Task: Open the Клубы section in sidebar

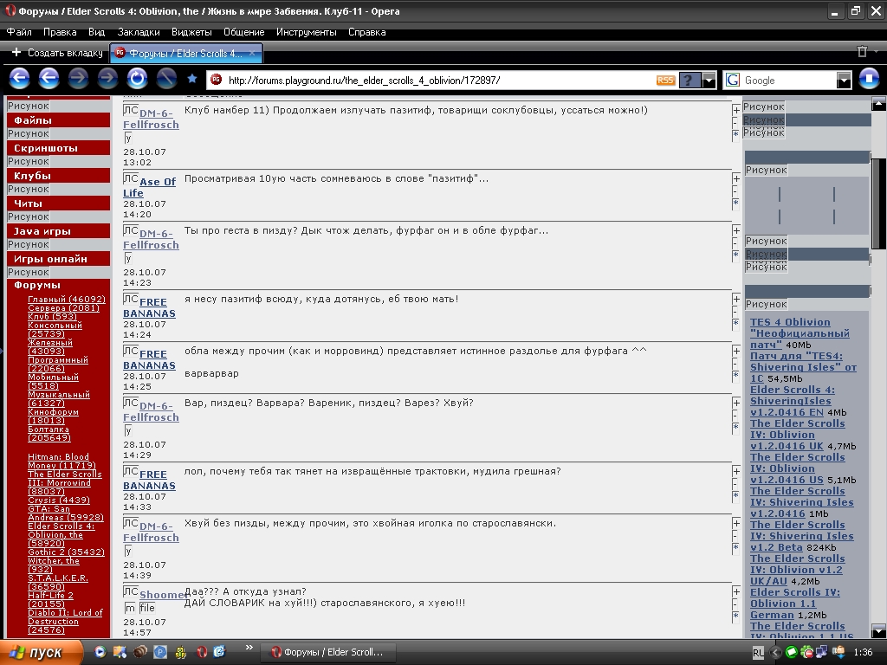Action: 58,175
